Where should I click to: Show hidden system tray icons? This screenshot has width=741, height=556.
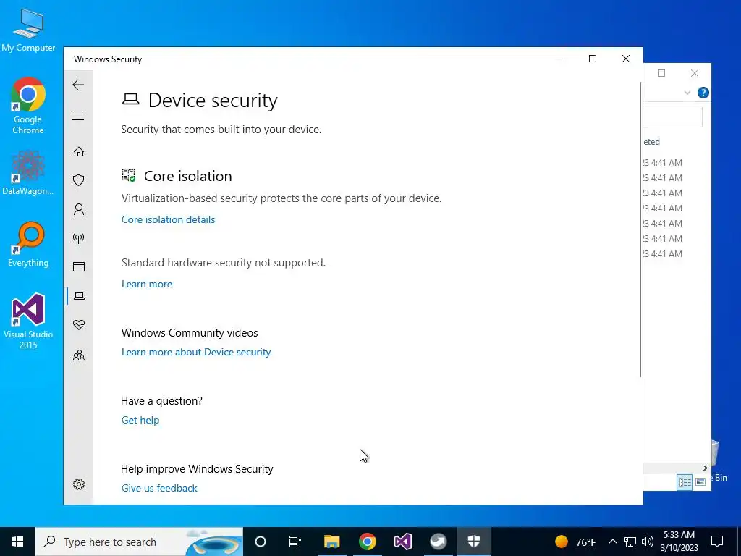[x=612, y=542]
